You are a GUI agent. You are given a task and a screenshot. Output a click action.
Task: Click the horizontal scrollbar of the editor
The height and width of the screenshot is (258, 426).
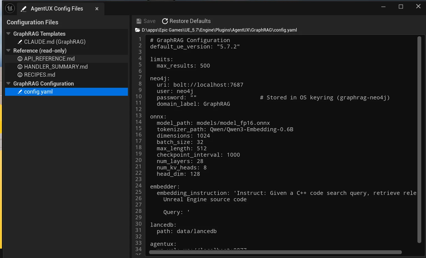tap(275, 252)
